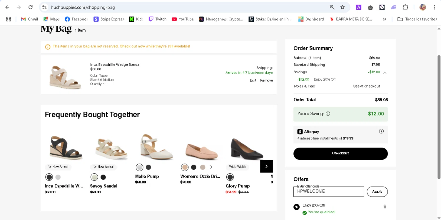The height and width of the screenshot is (220, 441).
Task: Open the Gmail bookmark
Action: [x=29, y=19]
